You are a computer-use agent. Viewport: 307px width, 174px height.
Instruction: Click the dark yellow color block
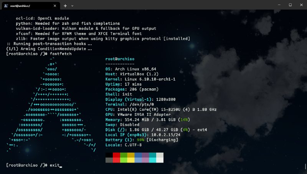131,155
